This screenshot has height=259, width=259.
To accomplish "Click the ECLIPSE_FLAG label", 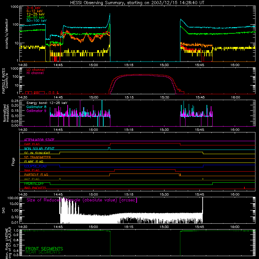I will point(35,166).
